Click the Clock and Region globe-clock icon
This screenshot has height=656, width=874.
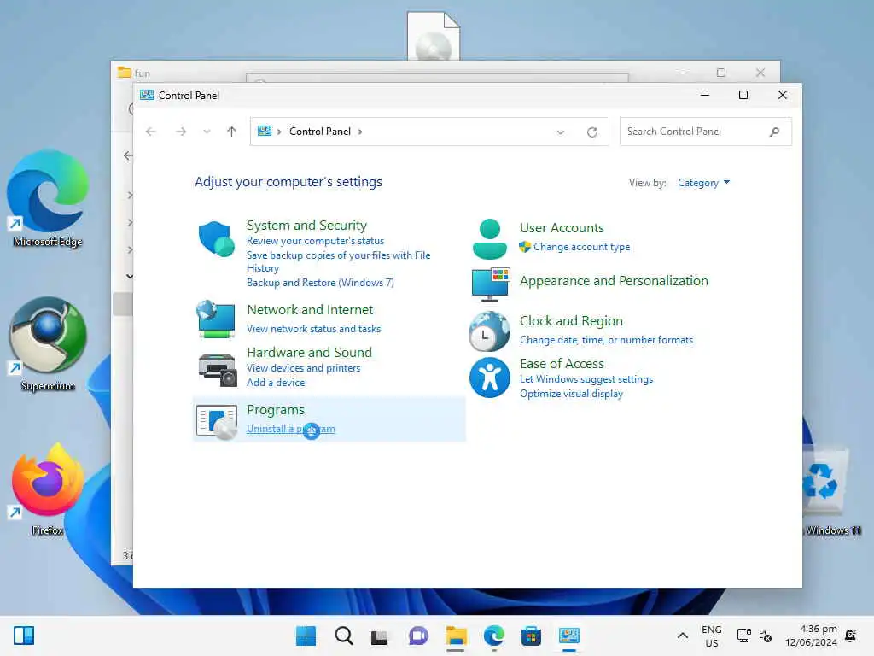489,331
